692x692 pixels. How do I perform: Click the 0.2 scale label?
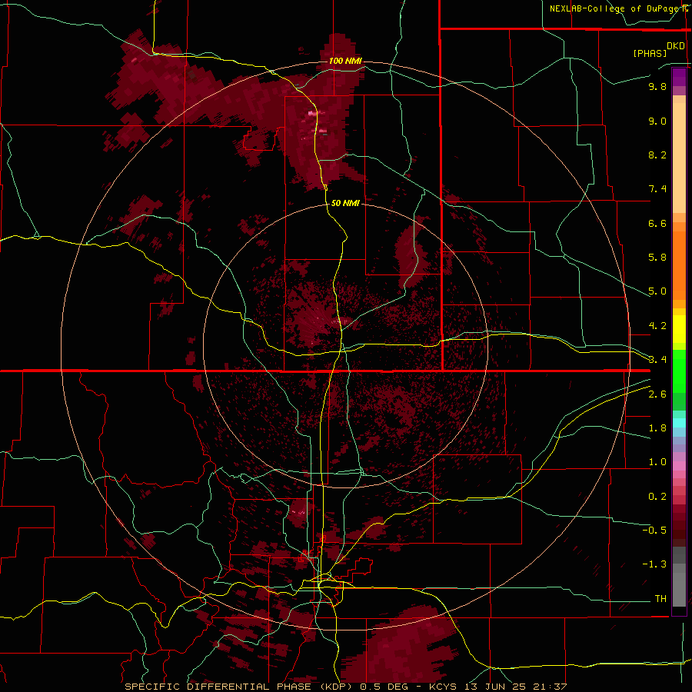pyautogui.click(x=657, y=497)
